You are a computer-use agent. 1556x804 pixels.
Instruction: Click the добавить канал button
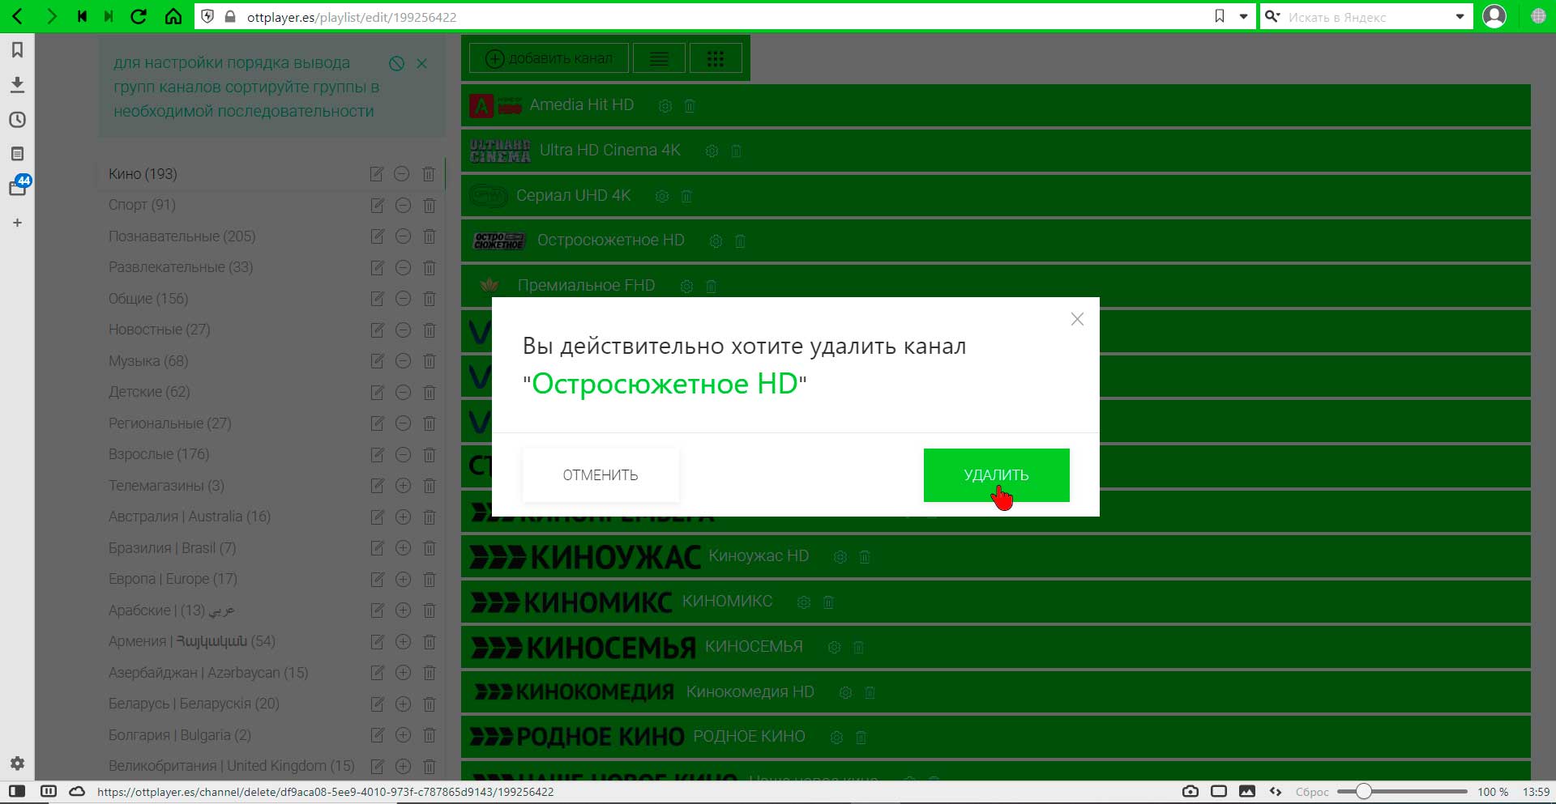coord(549,58)
